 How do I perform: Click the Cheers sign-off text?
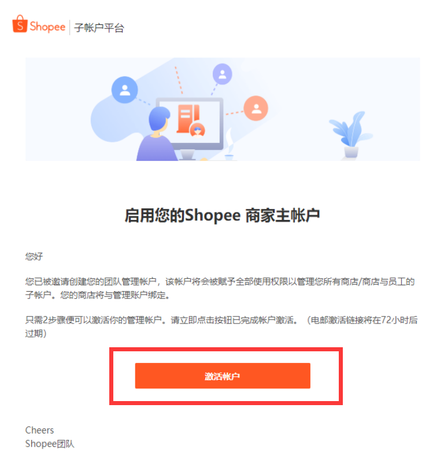click(39, 430)
